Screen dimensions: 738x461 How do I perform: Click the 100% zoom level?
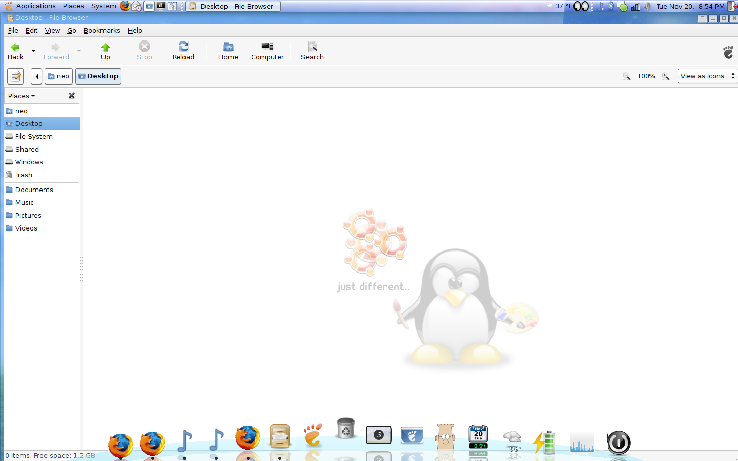[646, 76]
